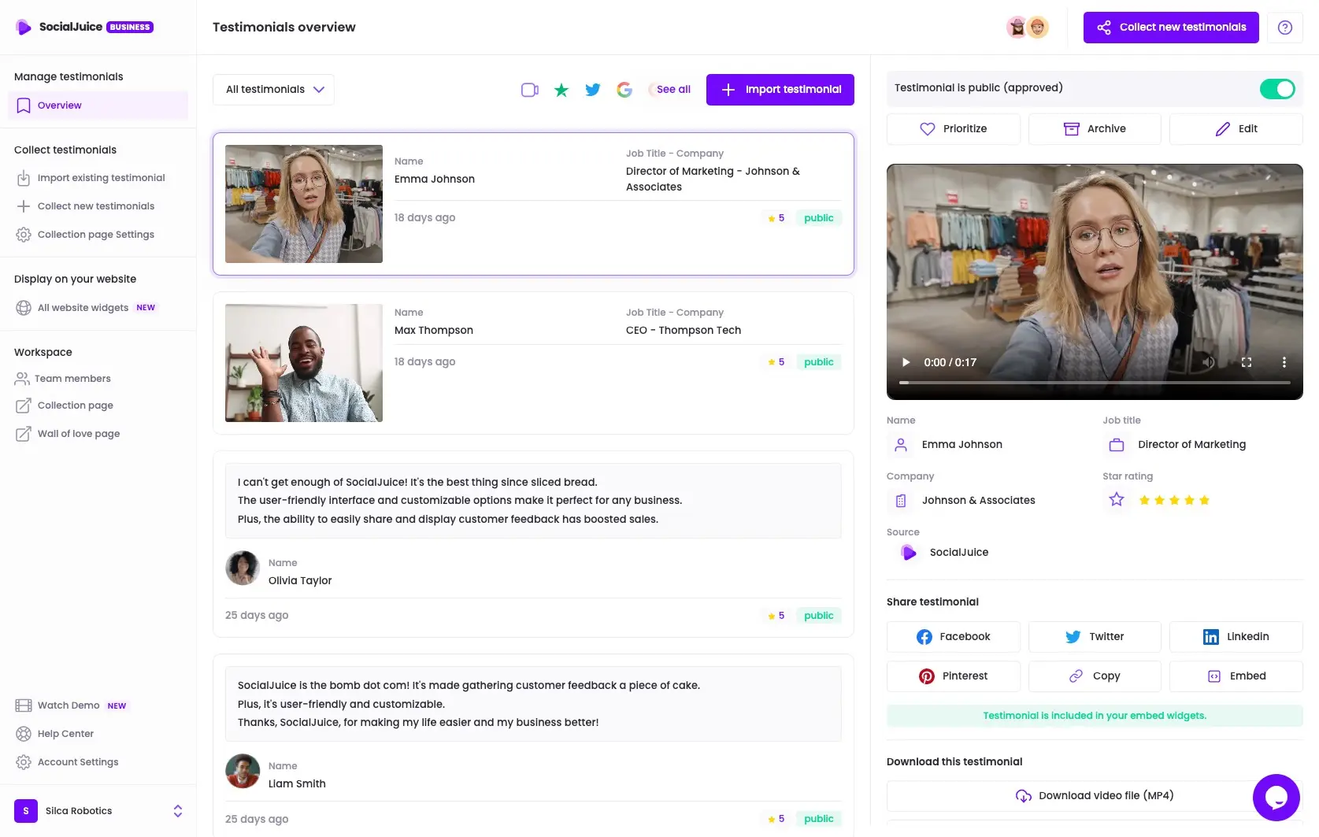Select the Olivia Taylor testimonial text

click(x=533, y=501)
